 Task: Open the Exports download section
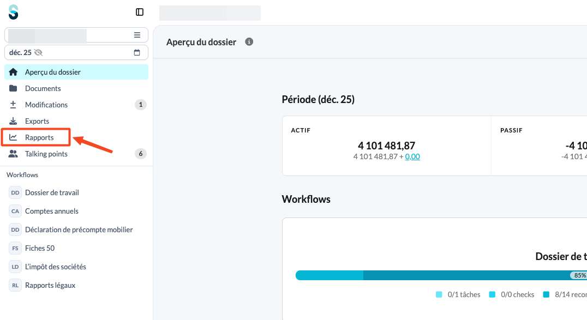pos(76,121)
